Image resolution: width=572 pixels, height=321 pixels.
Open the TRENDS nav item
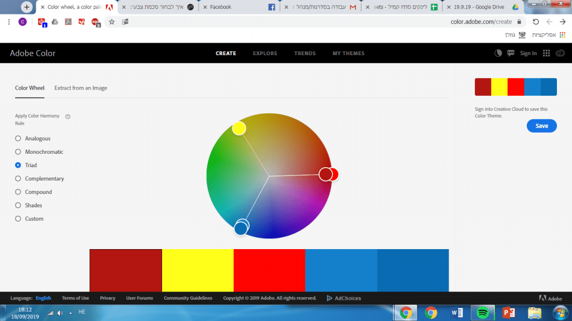[305, 53]
